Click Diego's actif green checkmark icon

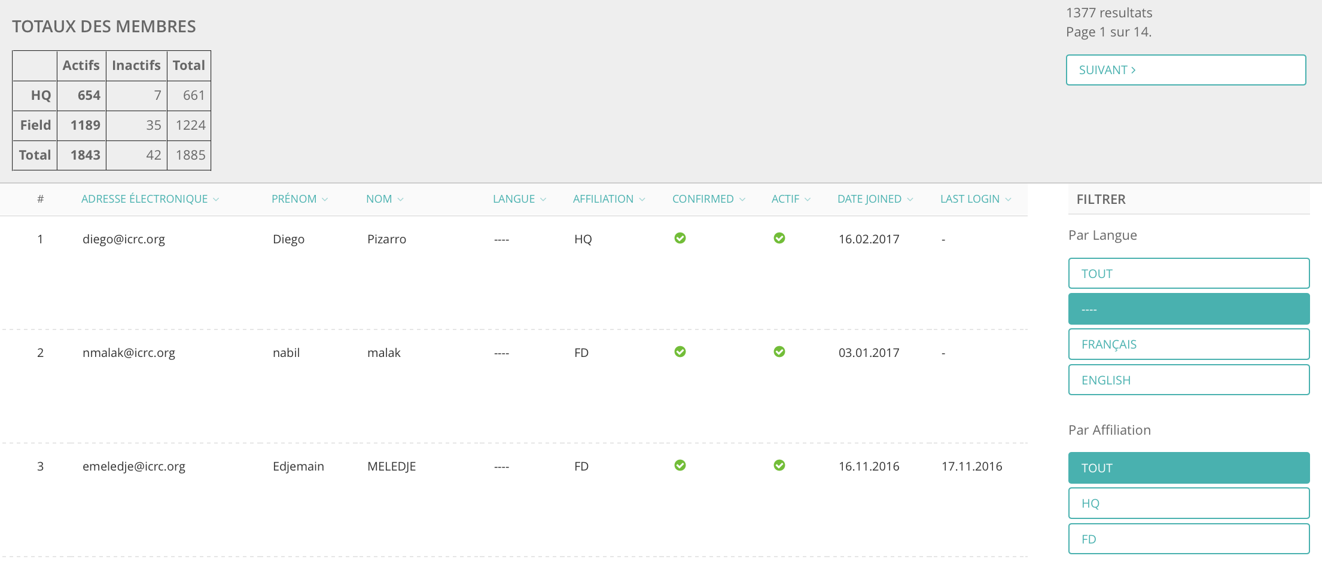(x=779, y=238)
